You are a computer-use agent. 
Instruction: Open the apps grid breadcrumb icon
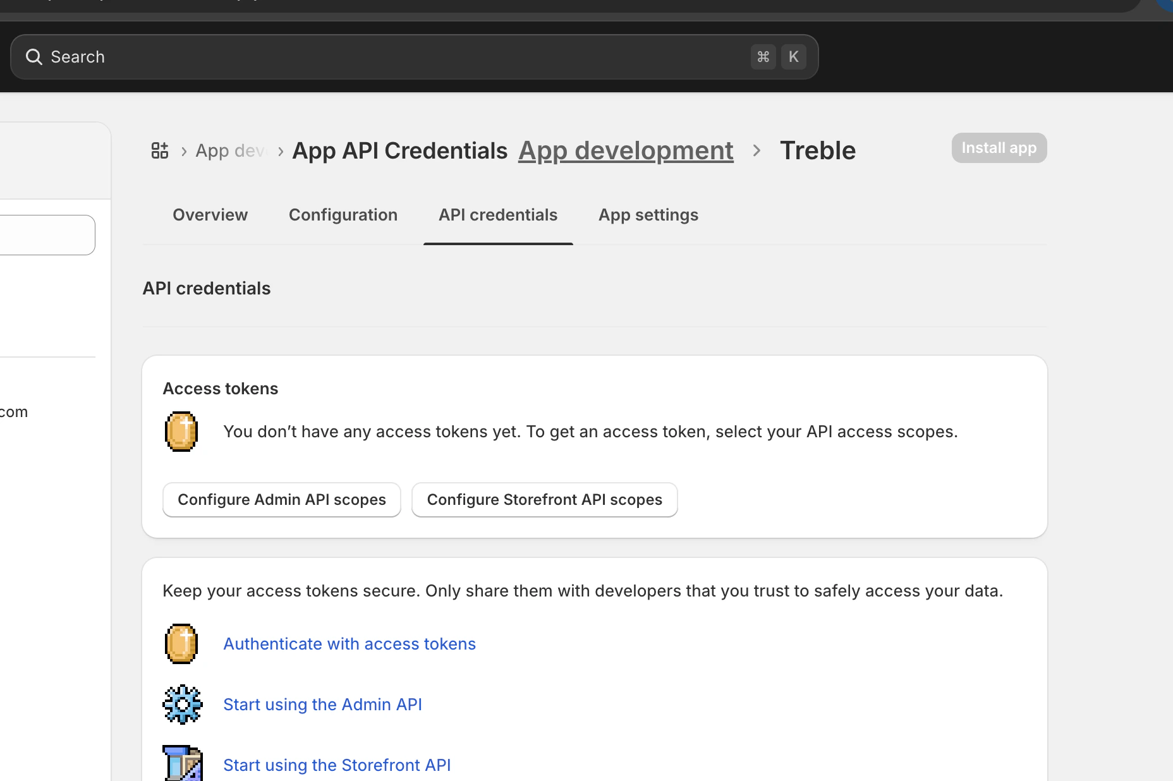pos(160,150)
